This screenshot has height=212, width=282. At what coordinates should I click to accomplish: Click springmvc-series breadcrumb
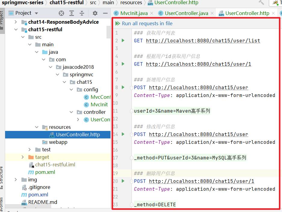point(23,2)
